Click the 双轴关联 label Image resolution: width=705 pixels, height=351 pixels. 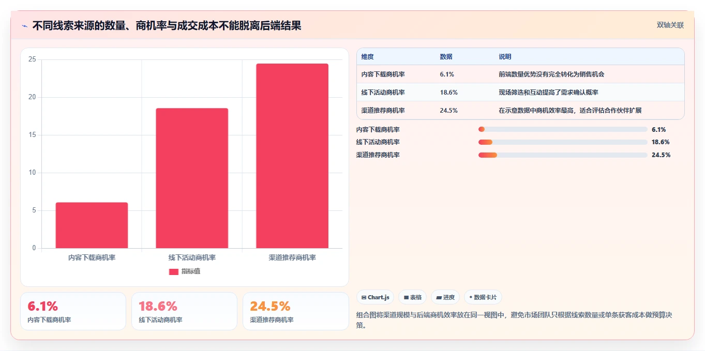pyautogui.click(x=670, y=25)
